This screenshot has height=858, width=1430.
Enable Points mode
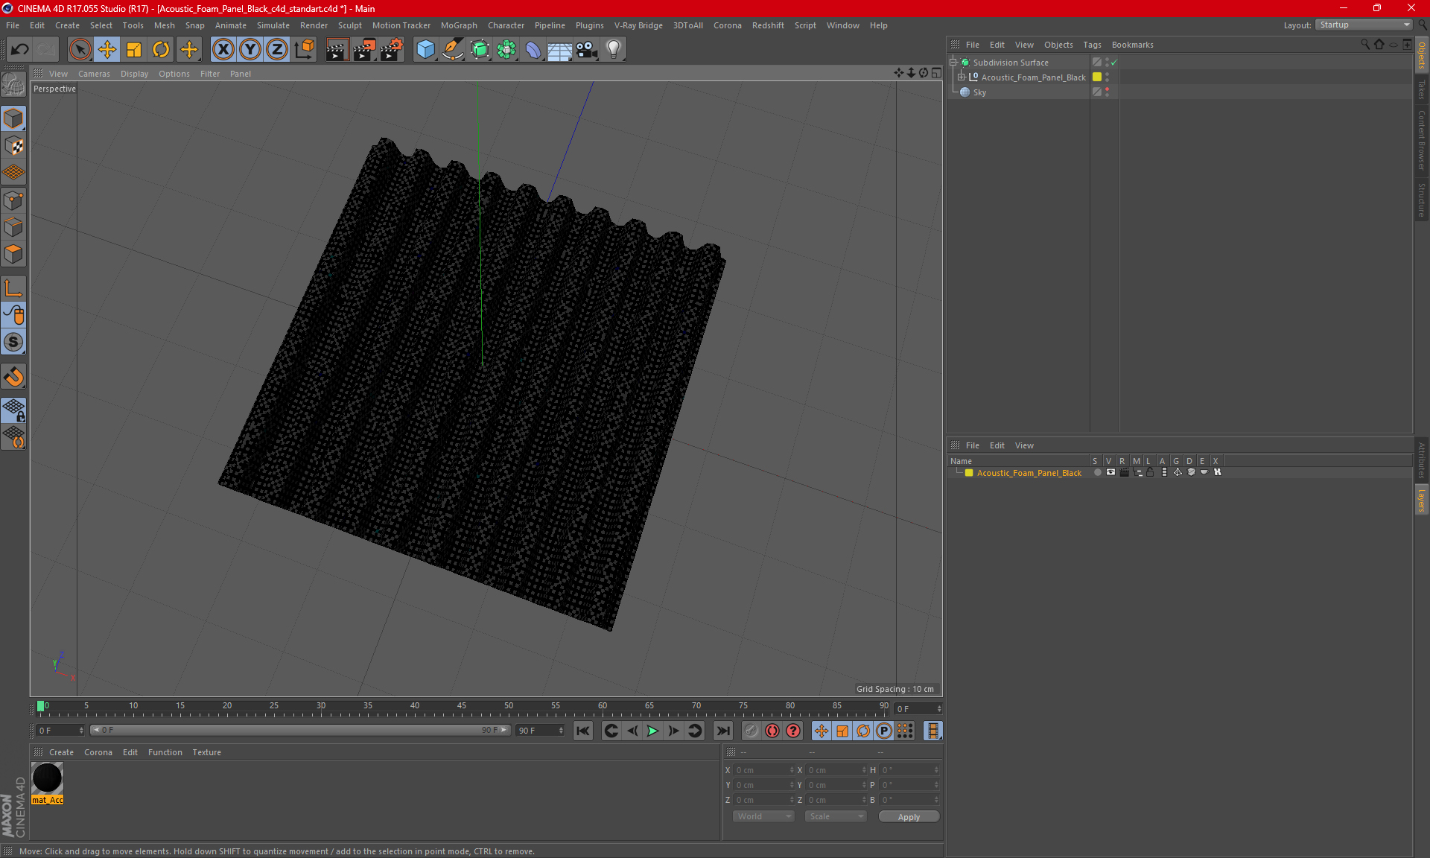[13, 200]
